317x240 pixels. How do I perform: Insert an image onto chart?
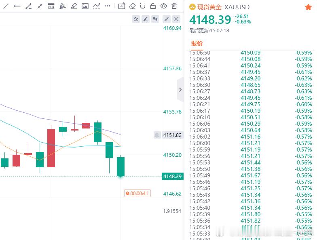[x=85, y=6]
